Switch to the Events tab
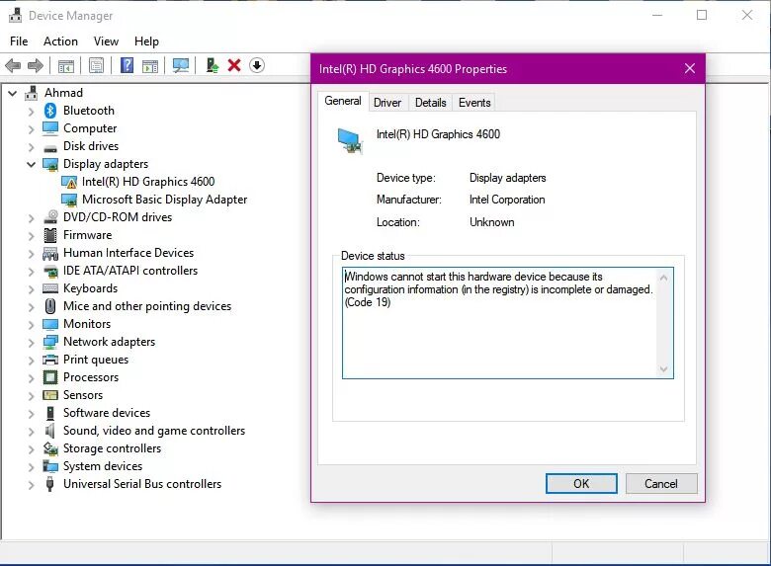771x566 pixels. pyautogui.click(x=474, y=102)
